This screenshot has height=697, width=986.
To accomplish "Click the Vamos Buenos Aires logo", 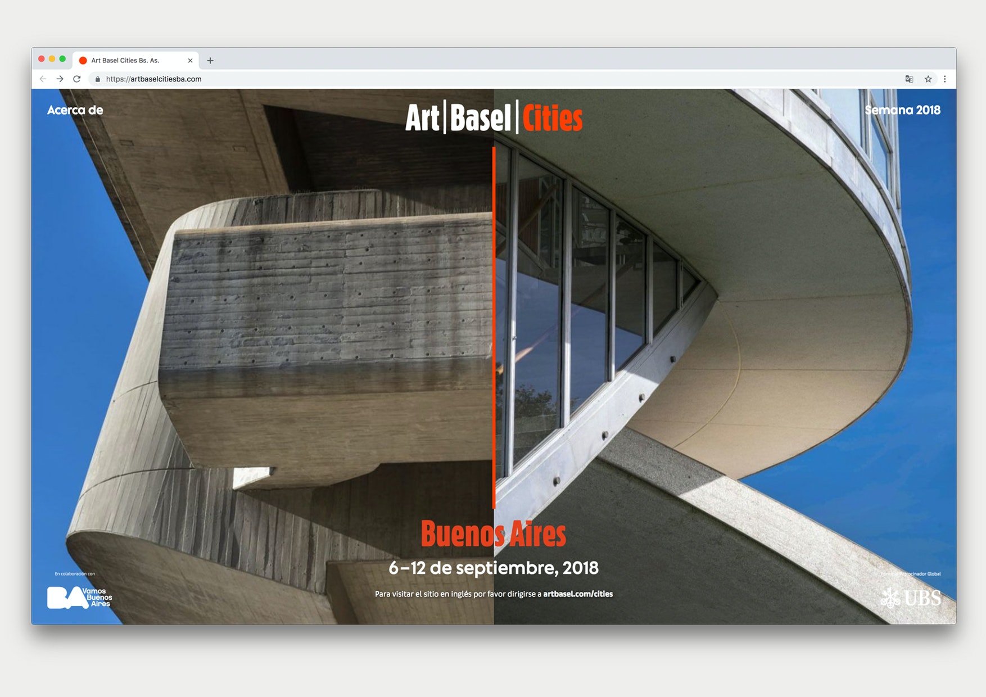I will [80, 598].
